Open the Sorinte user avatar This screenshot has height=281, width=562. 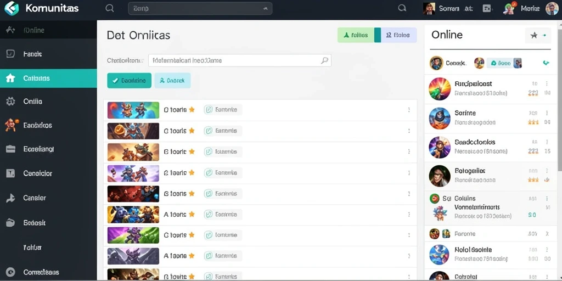[440, 119]
